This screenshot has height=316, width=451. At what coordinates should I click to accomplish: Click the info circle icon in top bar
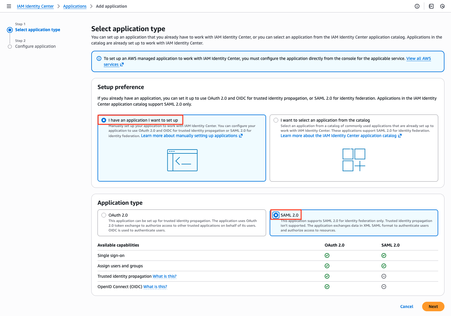(x=417, y=6)
